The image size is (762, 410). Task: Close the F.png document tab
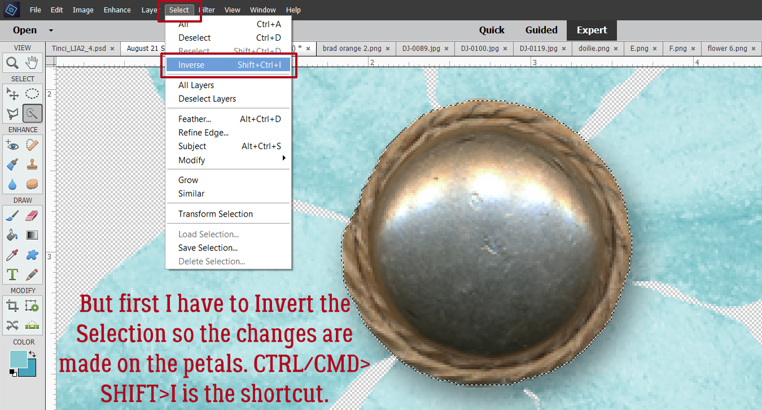coord(693,49)
